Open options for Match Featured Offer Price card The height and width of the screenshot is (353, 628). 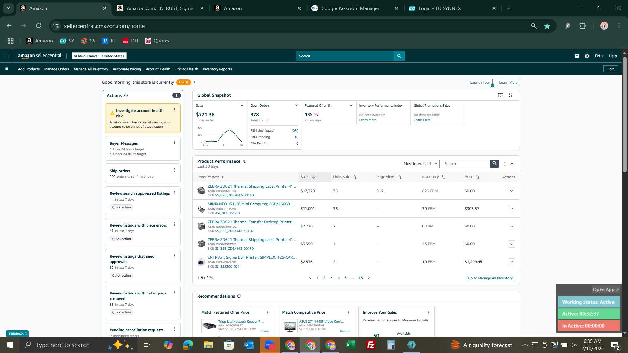pos(268,313)
